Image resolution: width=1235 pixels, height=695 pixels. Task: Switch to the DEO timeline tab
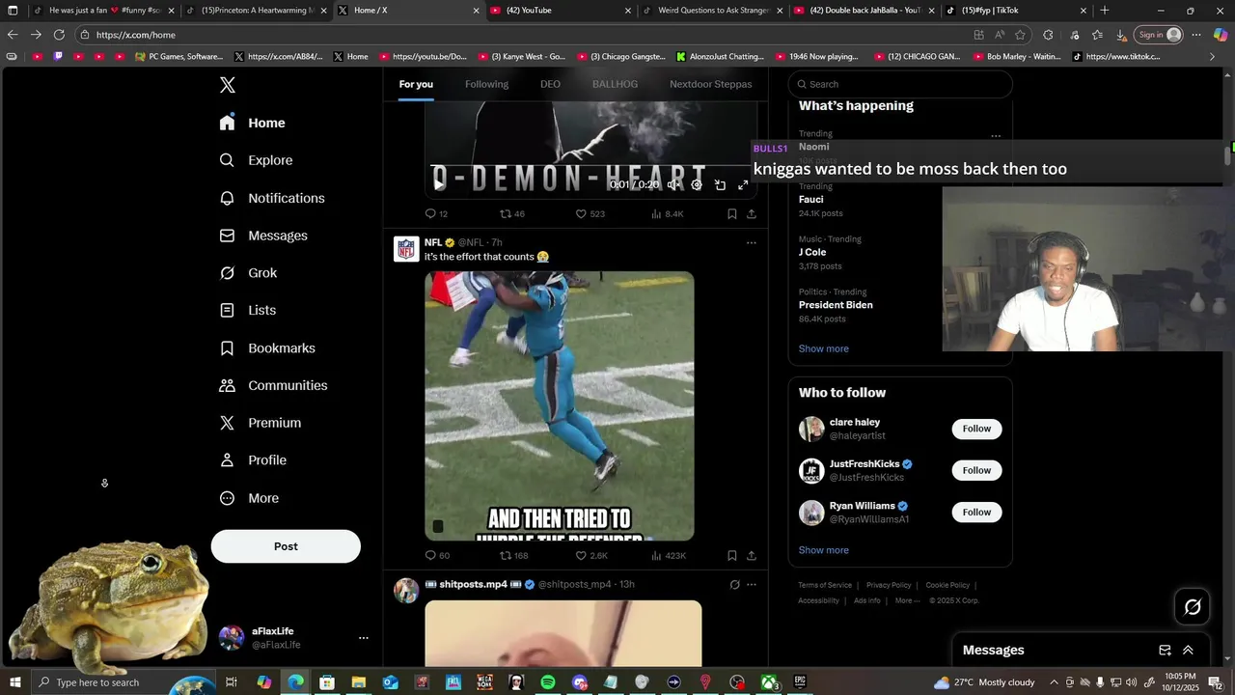[x=550, y=84]
